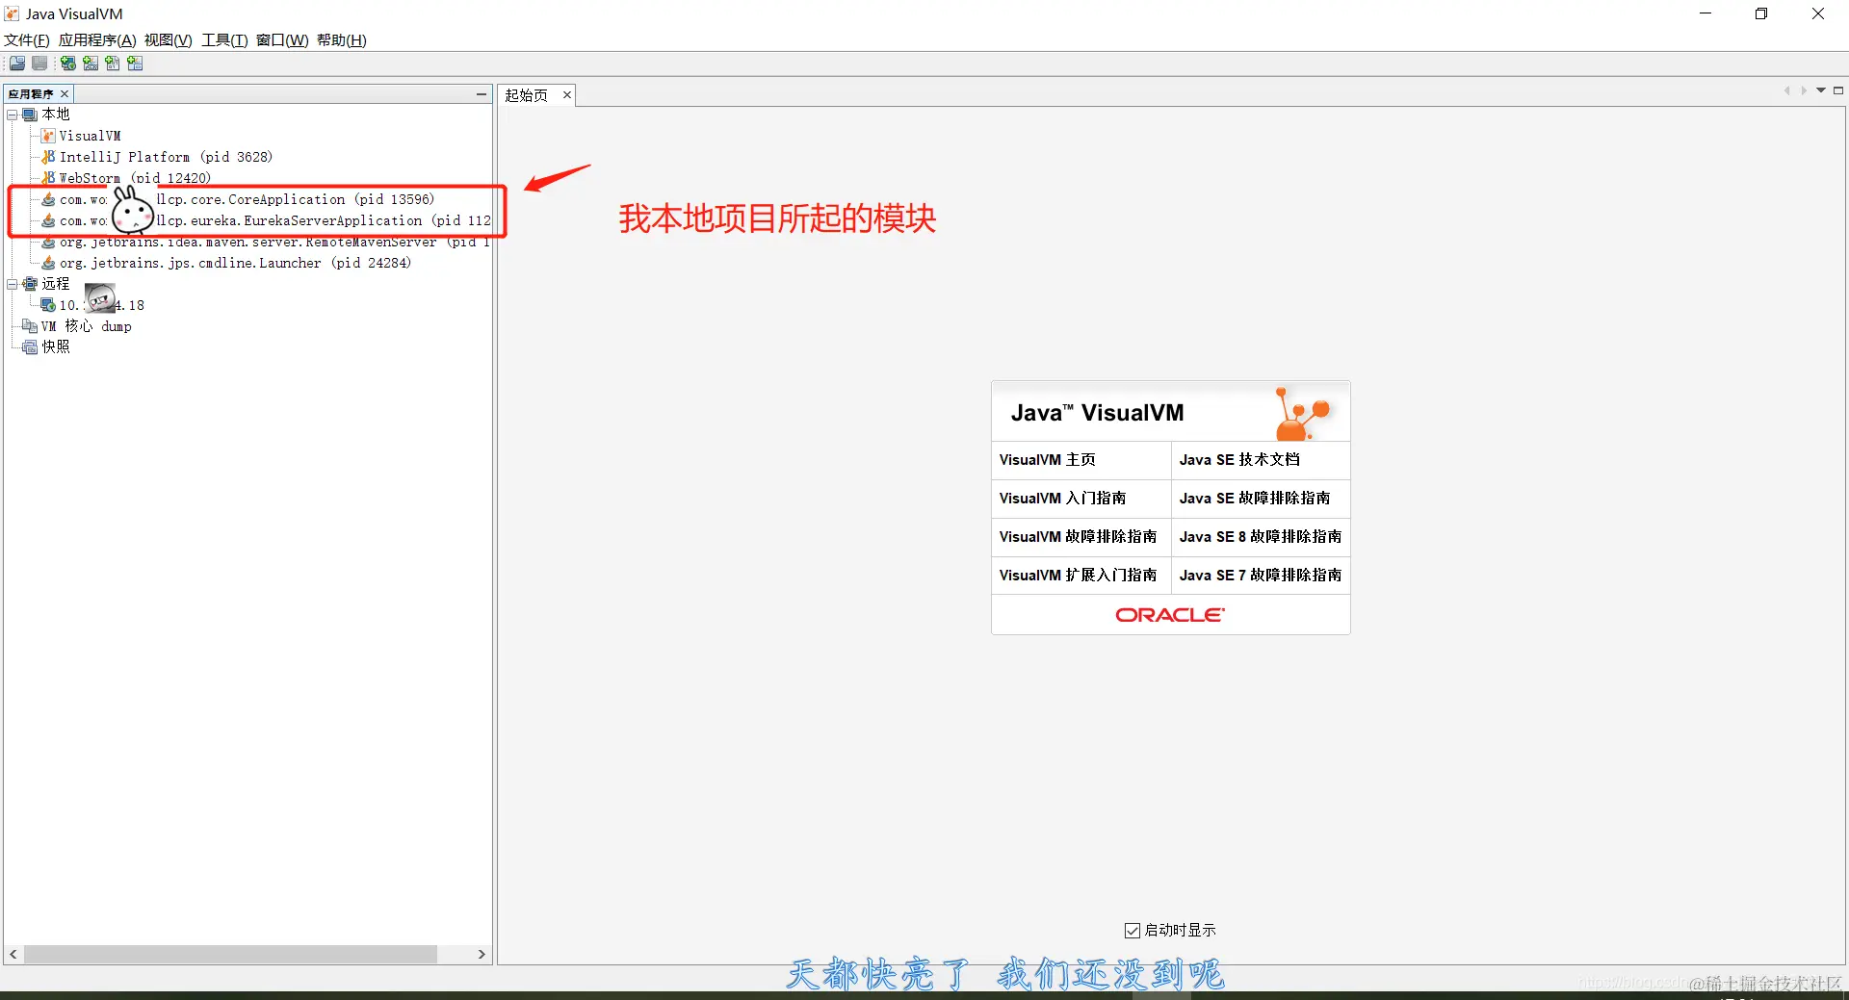The height and width of the screenshot is (1000, 1849).
Task: Maximize the editor window area
Action: [1838, 90]
